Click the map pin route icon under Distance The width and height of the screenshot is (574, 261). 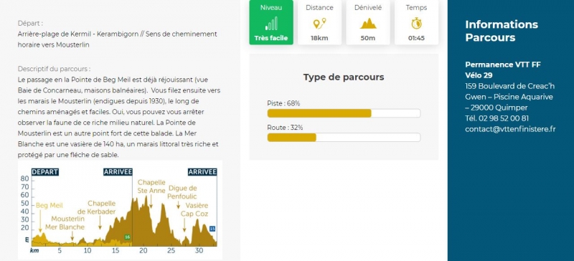319,24
